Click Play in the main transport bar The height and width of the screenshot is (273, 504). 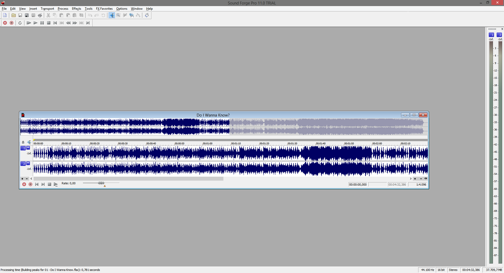point(35,23)
